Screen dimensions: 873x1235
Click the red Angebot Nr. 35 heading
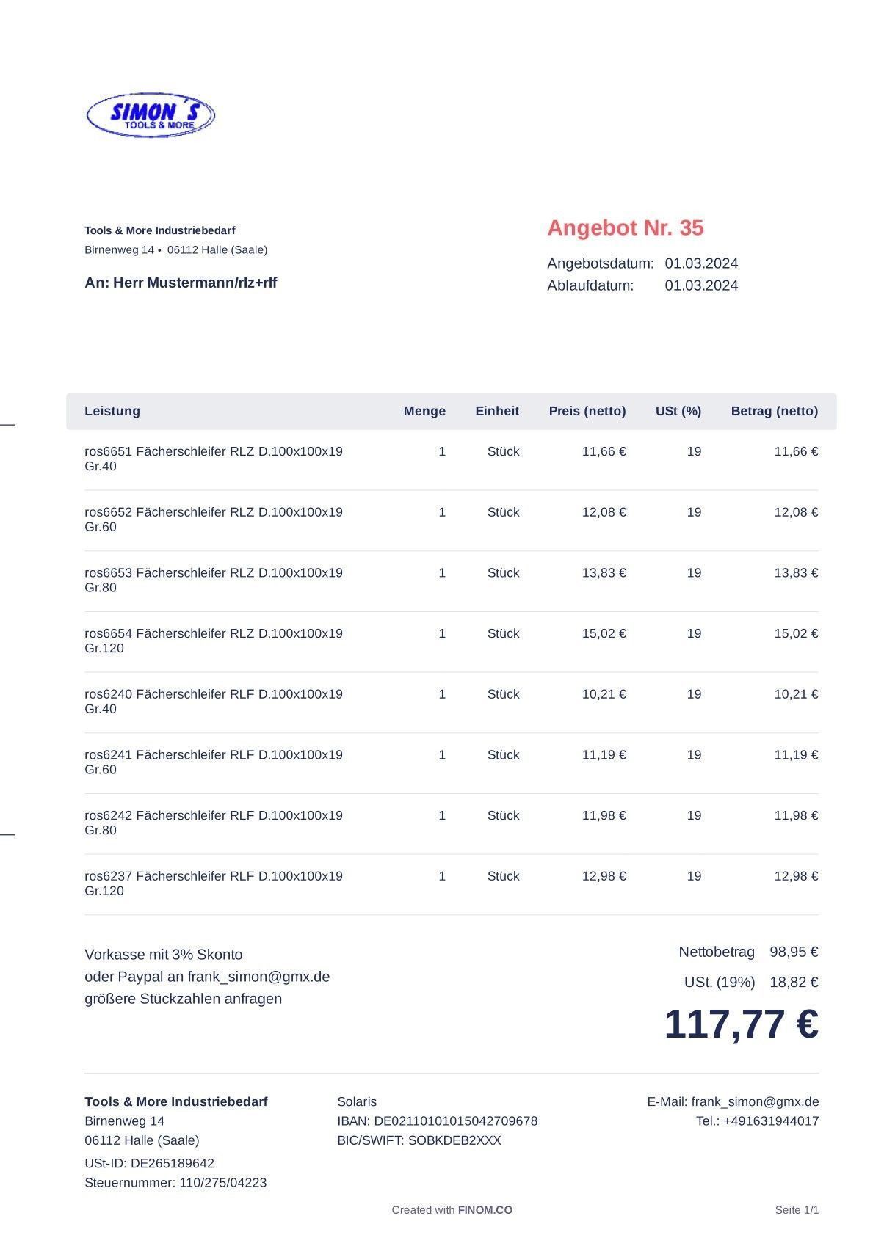(x=625, y=227)
